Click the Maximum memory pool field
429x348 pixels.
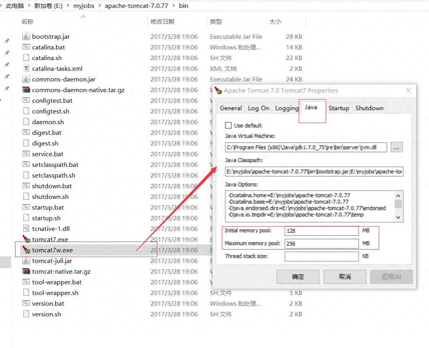pyautogui.click(x=322, y=243)
